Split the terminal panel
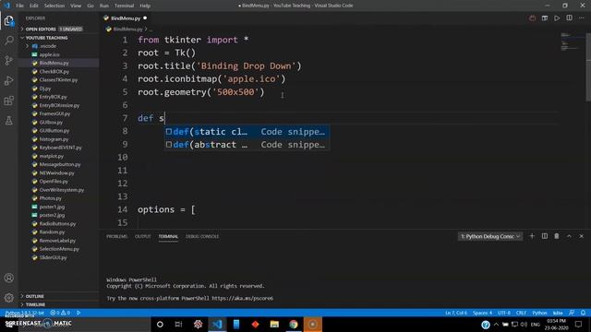 coord(545,236)
